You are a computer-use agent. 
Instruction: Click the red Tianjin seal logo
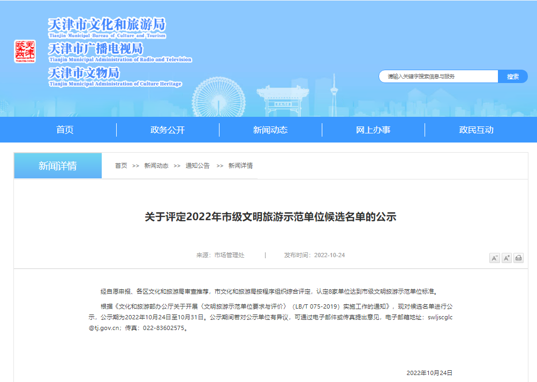point(25,51)
